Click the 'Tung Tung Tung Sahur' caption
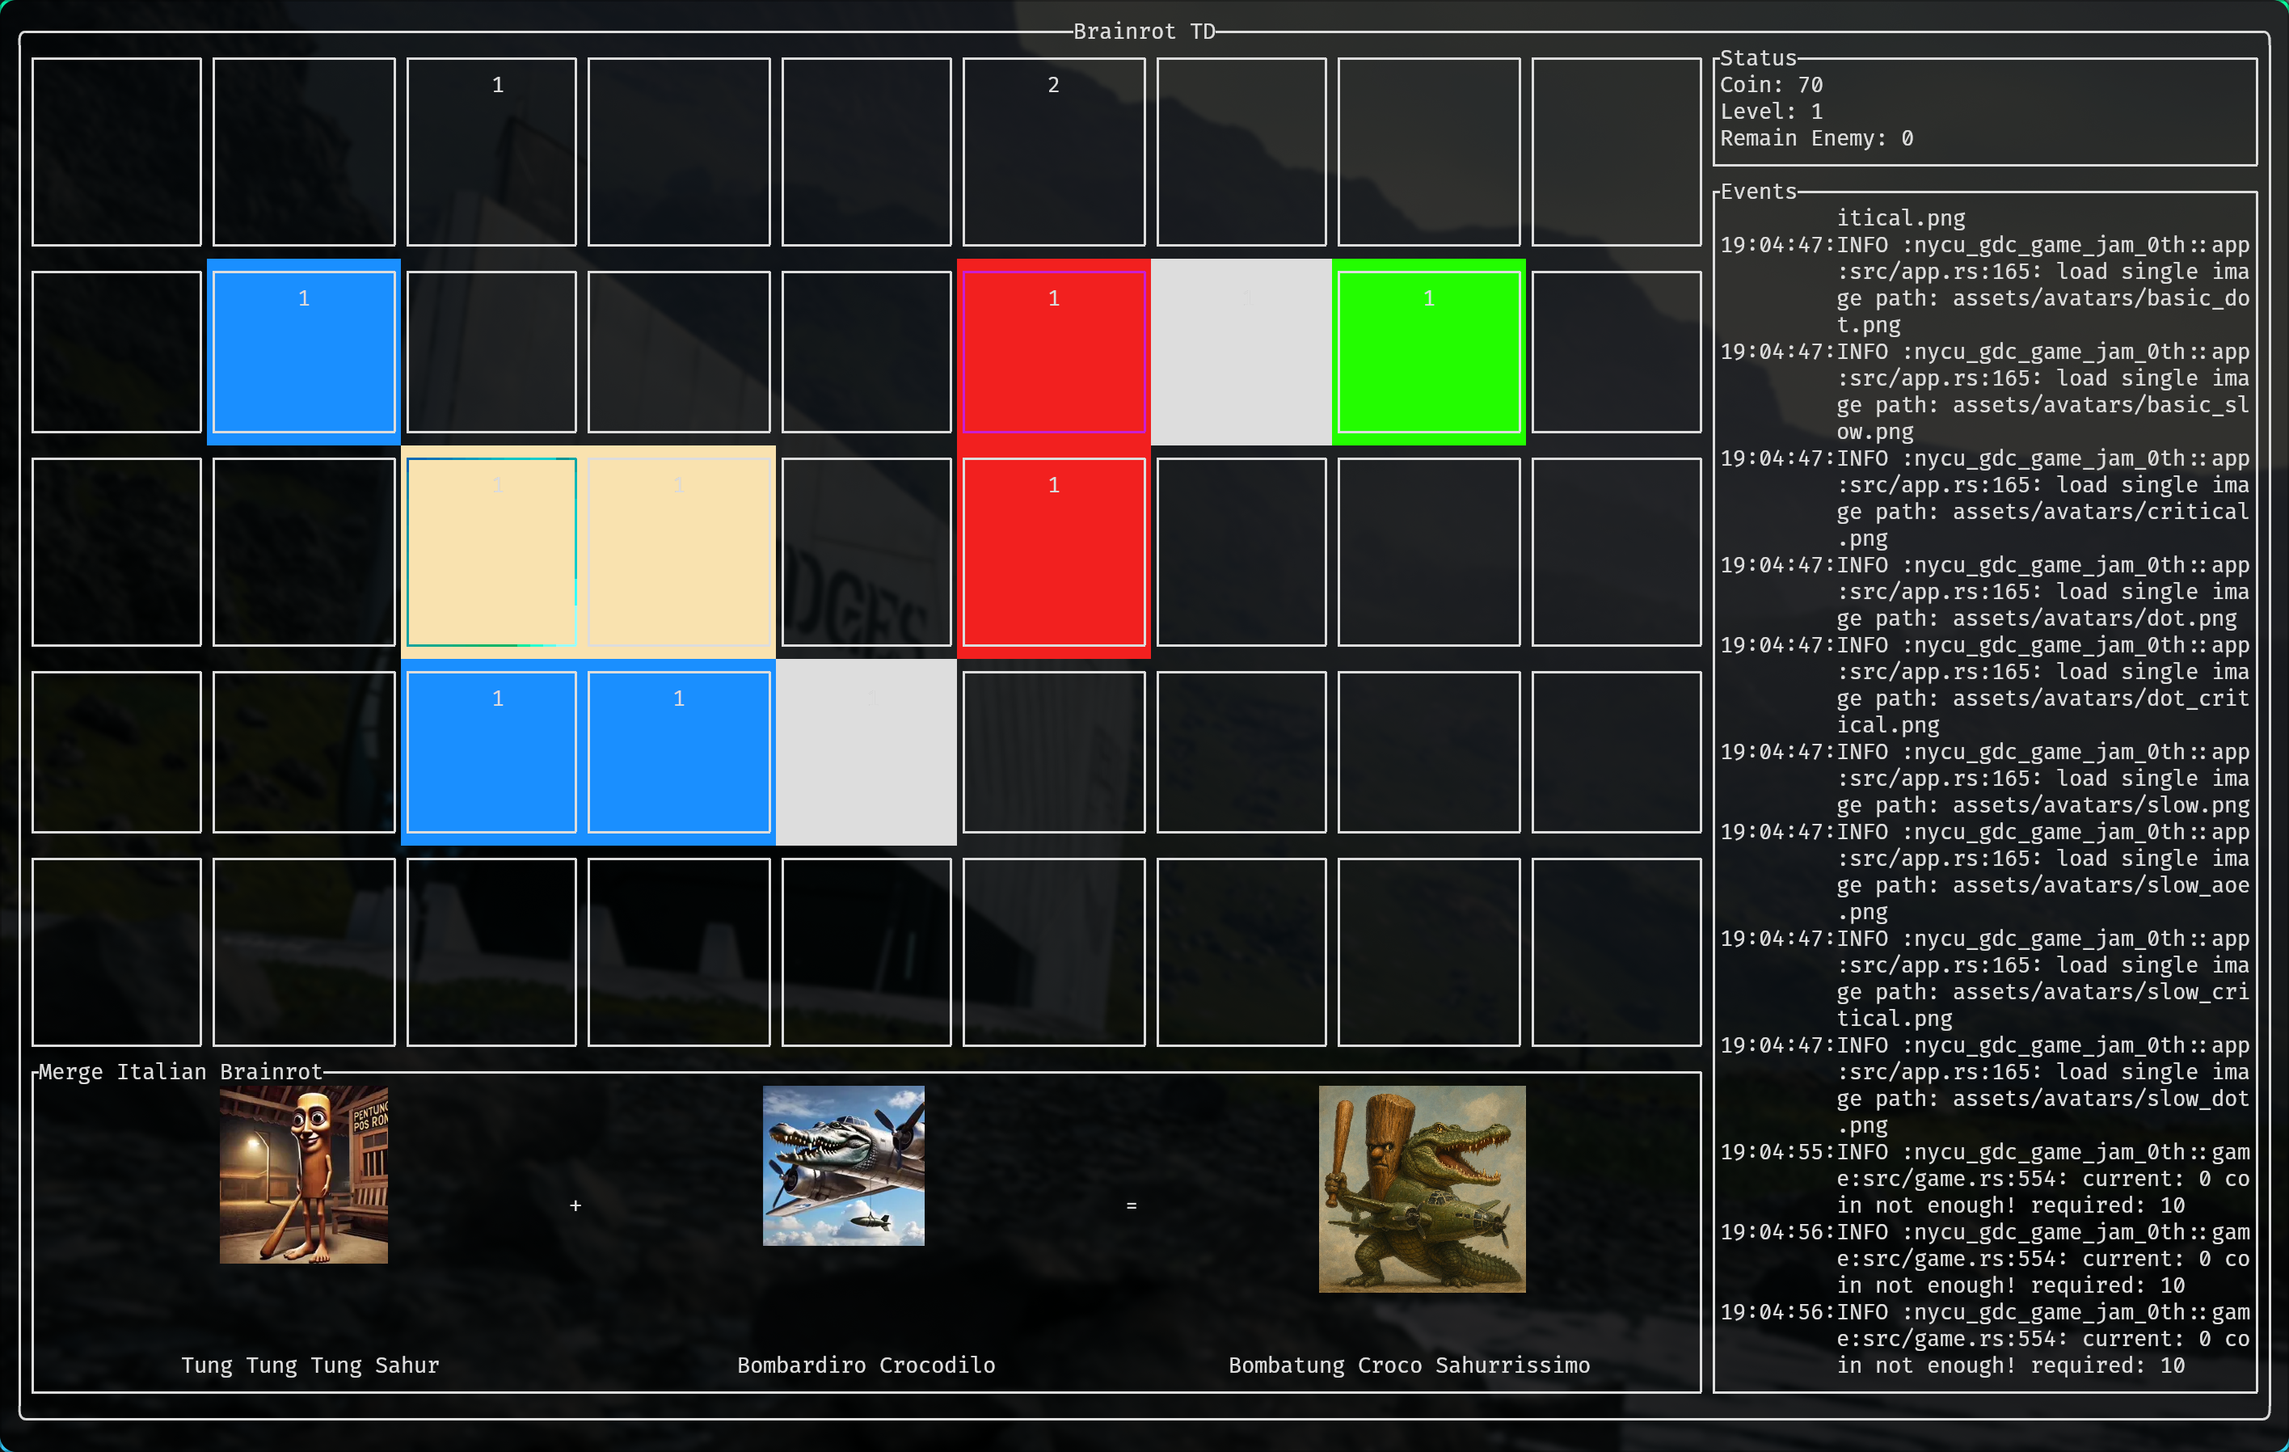The height and width of the screenshot is (1452, 2289). coord(310,1365)
